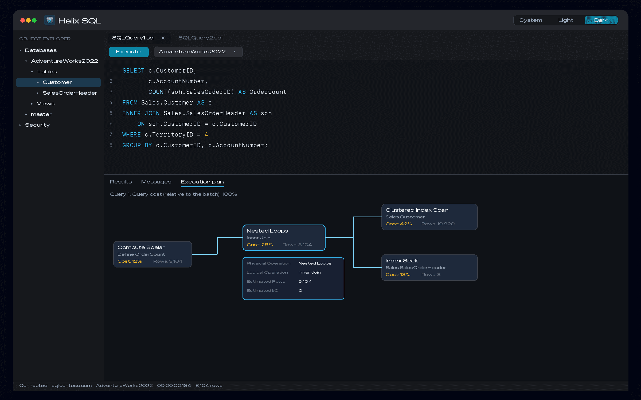Viewport: 641px width, 400px height.
Task: Close the SQLQuery1.sql tab
Action: point(163,38)
